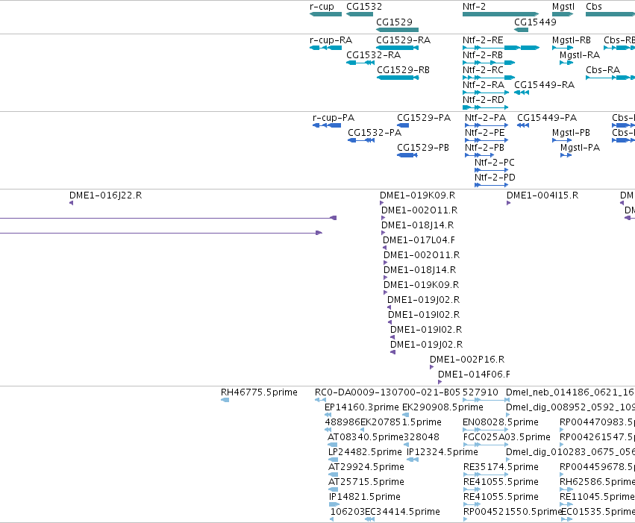Click BAC end DME1-002P16.R
Viewport: 635px width, 523px height.
coord(467,360)
